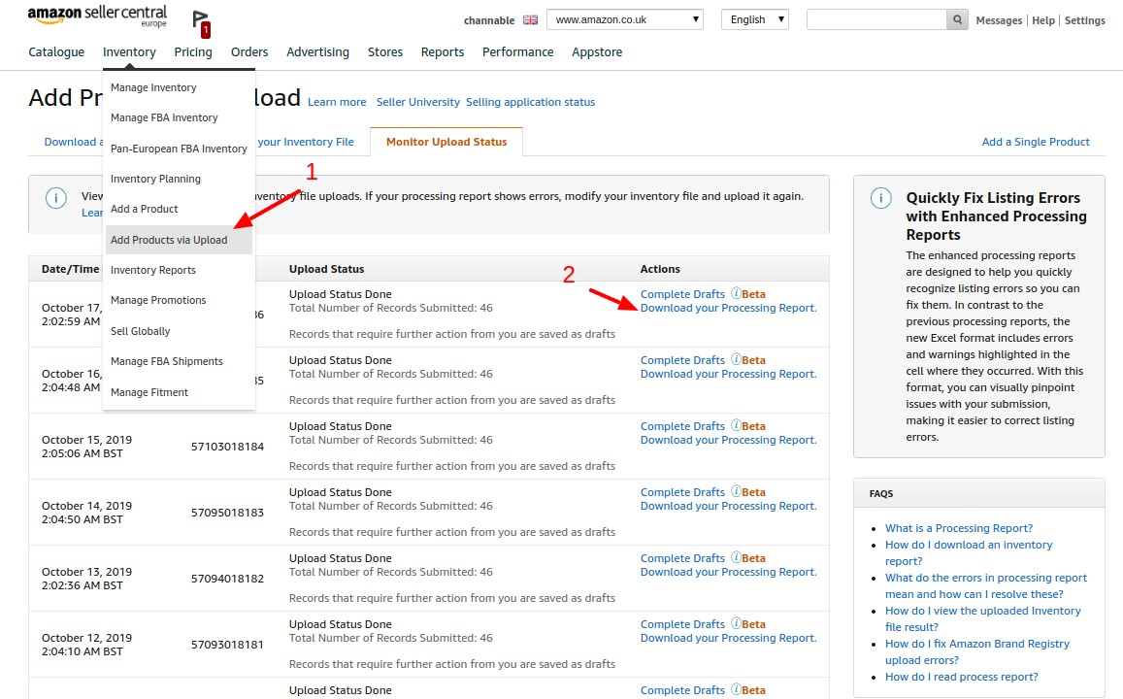The image size is (1123, 699).
Task: Open the Seller University link
Action: click(x=418, y=102)
